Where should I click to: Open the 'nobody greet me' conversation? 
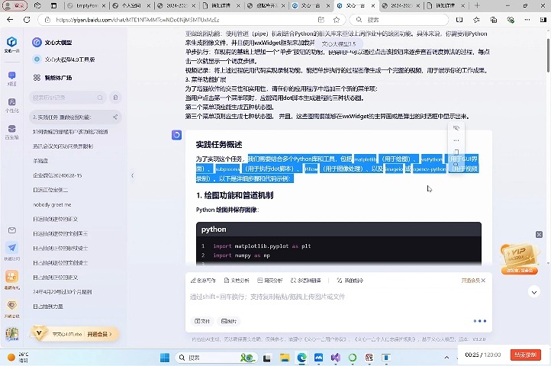click(52, 204)
